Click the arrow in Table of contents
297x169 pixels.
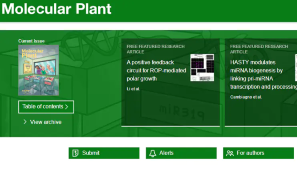pos(66,107)
